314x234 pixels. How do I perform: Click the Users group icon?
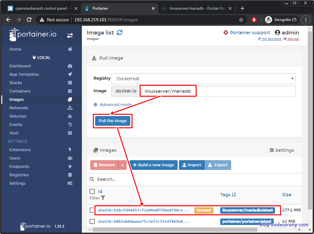70,158
